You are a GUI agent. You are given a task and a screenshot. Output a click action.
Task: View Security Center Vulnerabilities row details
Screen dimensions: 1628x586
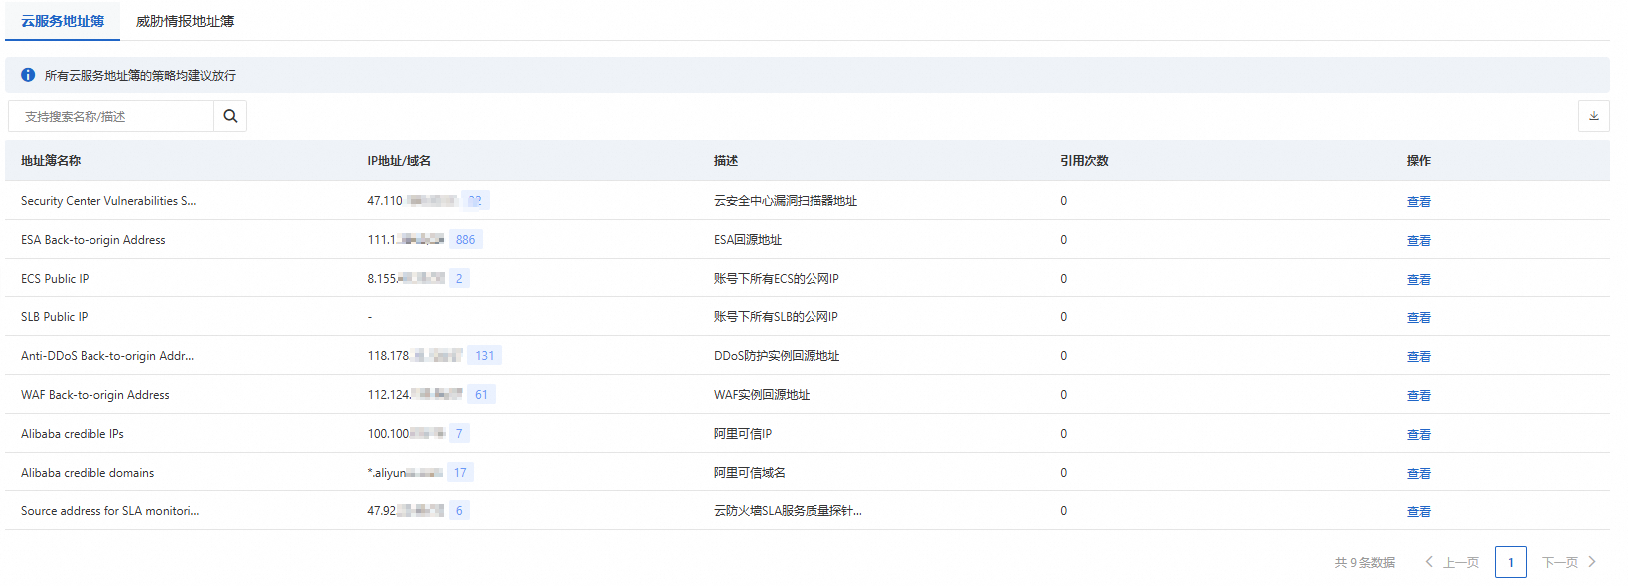(1418, 201)
